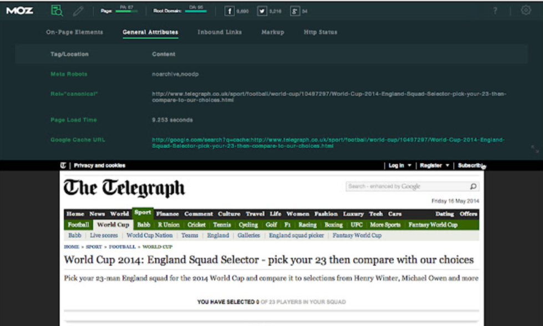Open the Teams sub-navigation link
Image resolution: width=543 pixels, height=326 pixels.
pyautogui.click(x=190, y=235)
